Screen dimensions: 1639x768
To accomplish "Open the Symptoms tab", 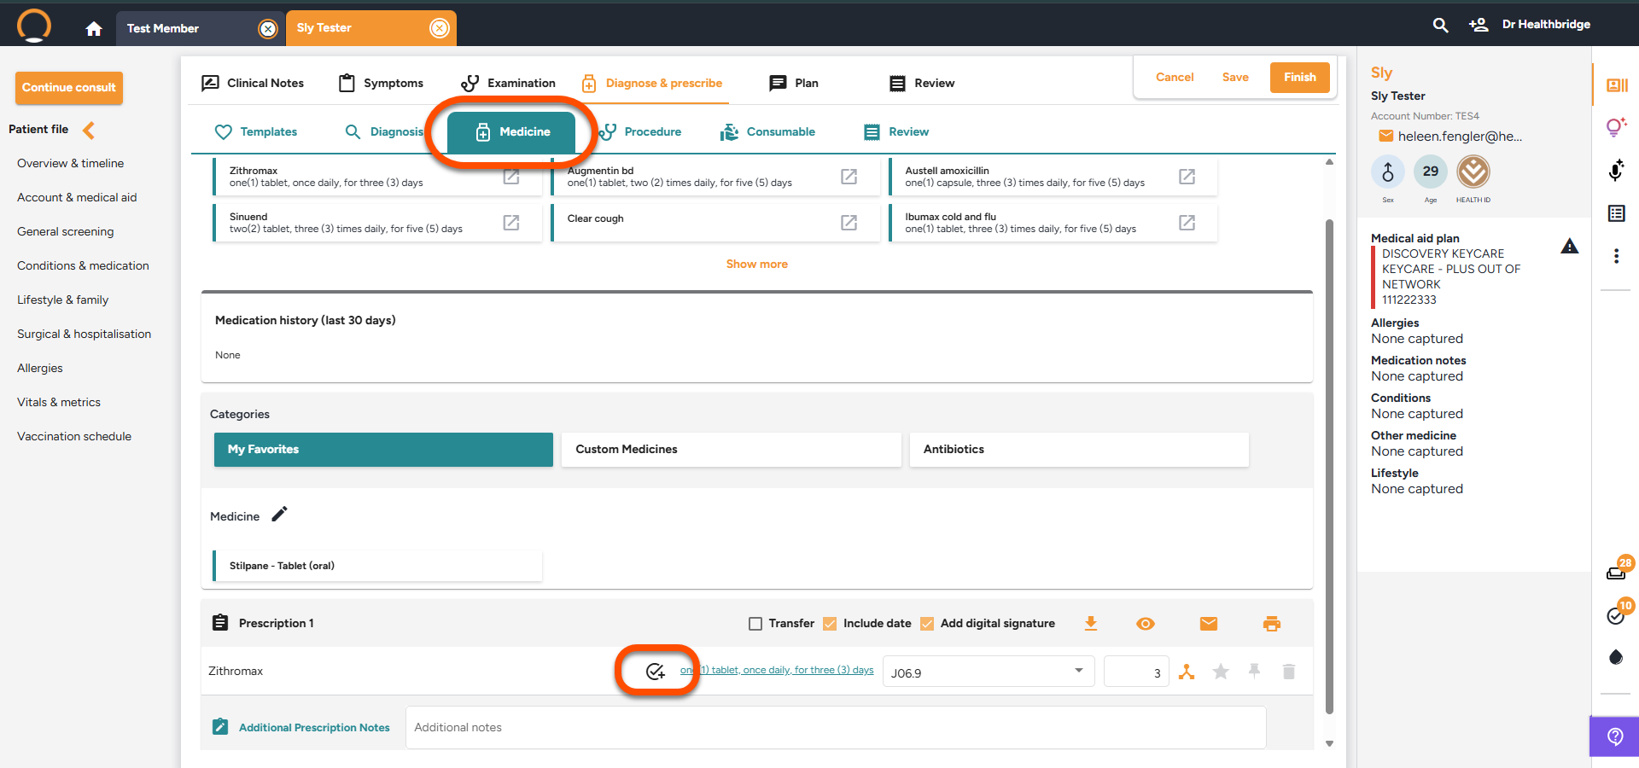I will pyautogui.click(x=381, y=83).
